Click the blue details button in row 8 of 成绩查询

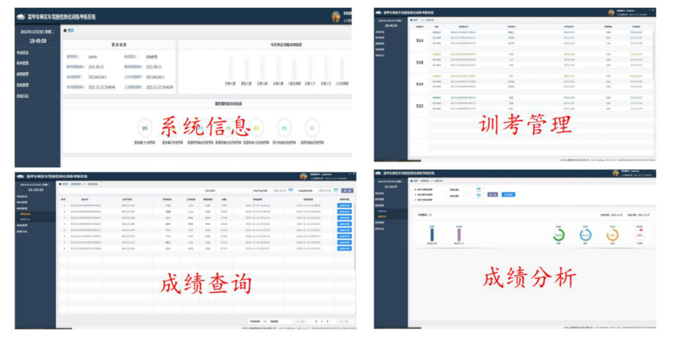click(x=345, y=248)
